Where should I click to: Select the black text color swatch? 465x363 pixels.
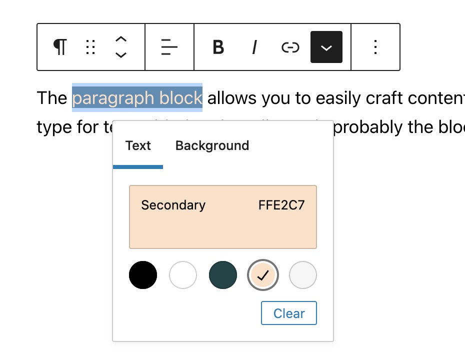click(x=143, y=275)
